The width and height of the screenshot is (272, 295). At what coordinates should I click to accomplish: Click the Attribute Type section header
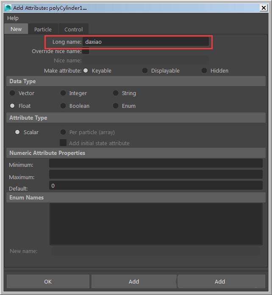pyautogui.click(x=136, y=118)
